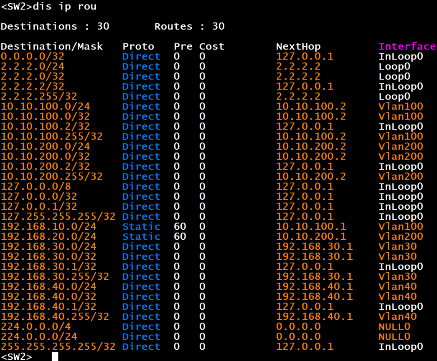Click the destination 192.168.40.1/32
The height and width of the screenshot is (361, 437).
pyautogui.click(x=49, y=306)
